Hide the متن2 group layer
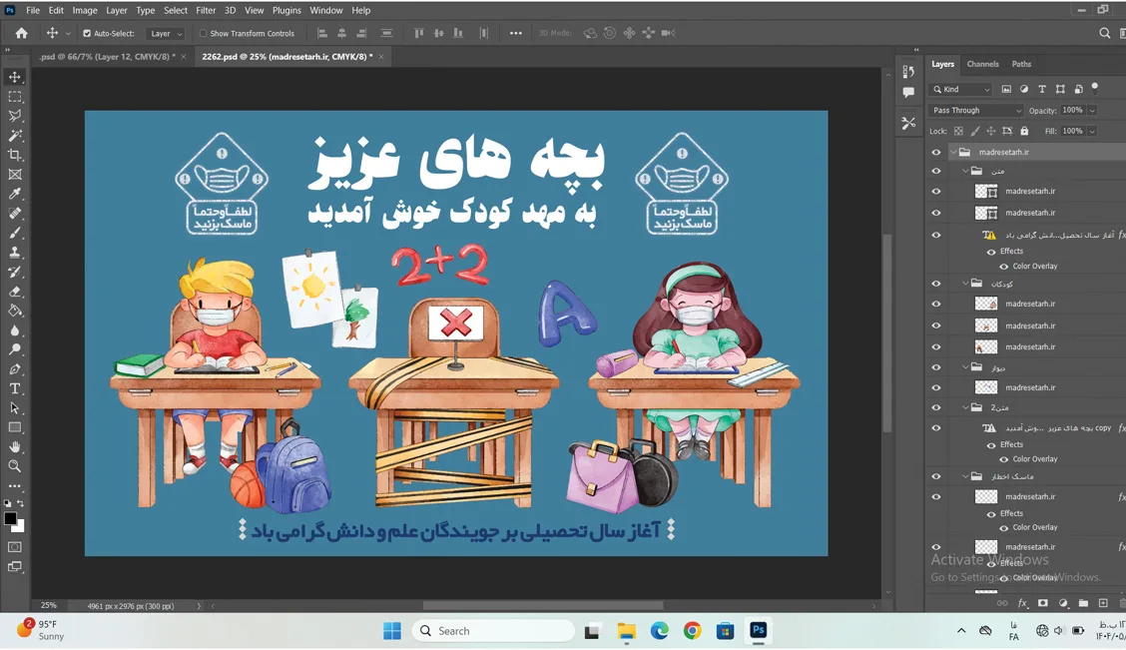Image resolution: width=1126 pixels, height=650 pixels. click(x=935, y=407)
